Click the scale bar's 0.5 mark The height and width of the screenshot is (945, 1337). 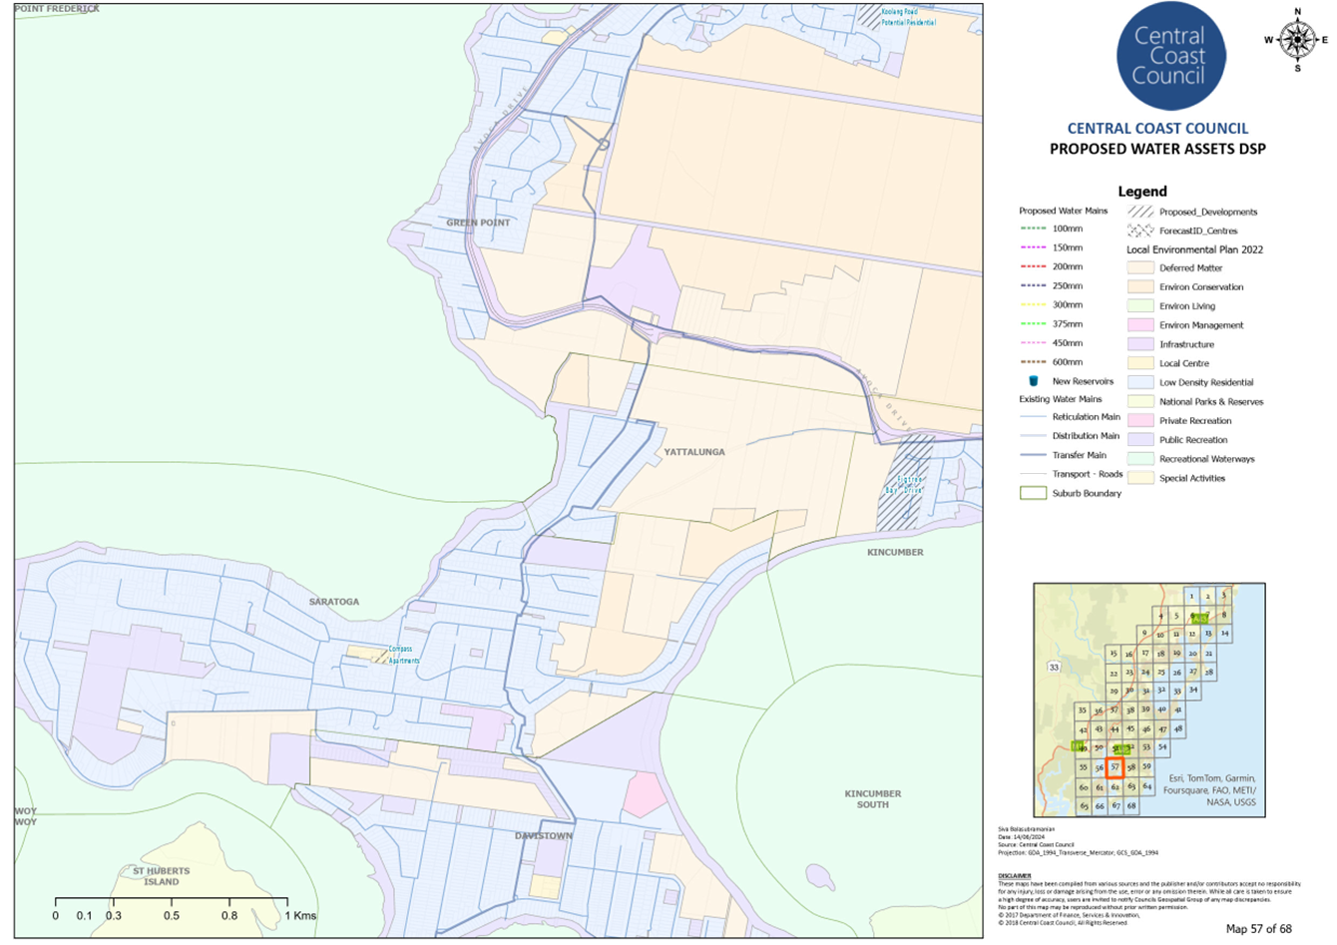click(x=172, y=915)
